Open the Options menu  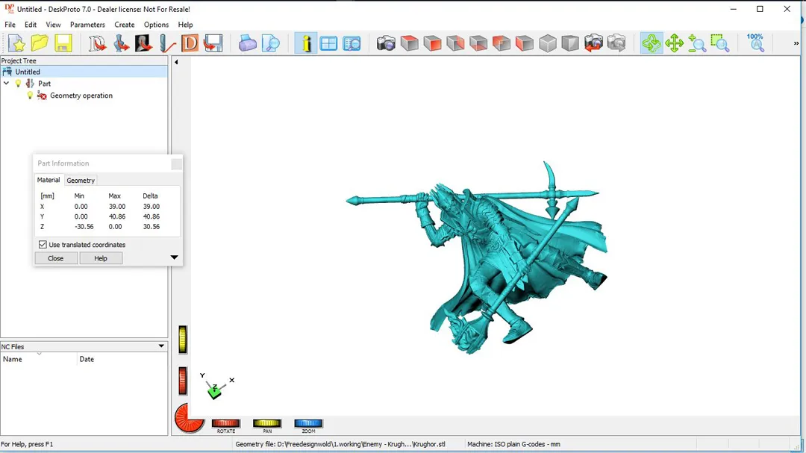156,25
